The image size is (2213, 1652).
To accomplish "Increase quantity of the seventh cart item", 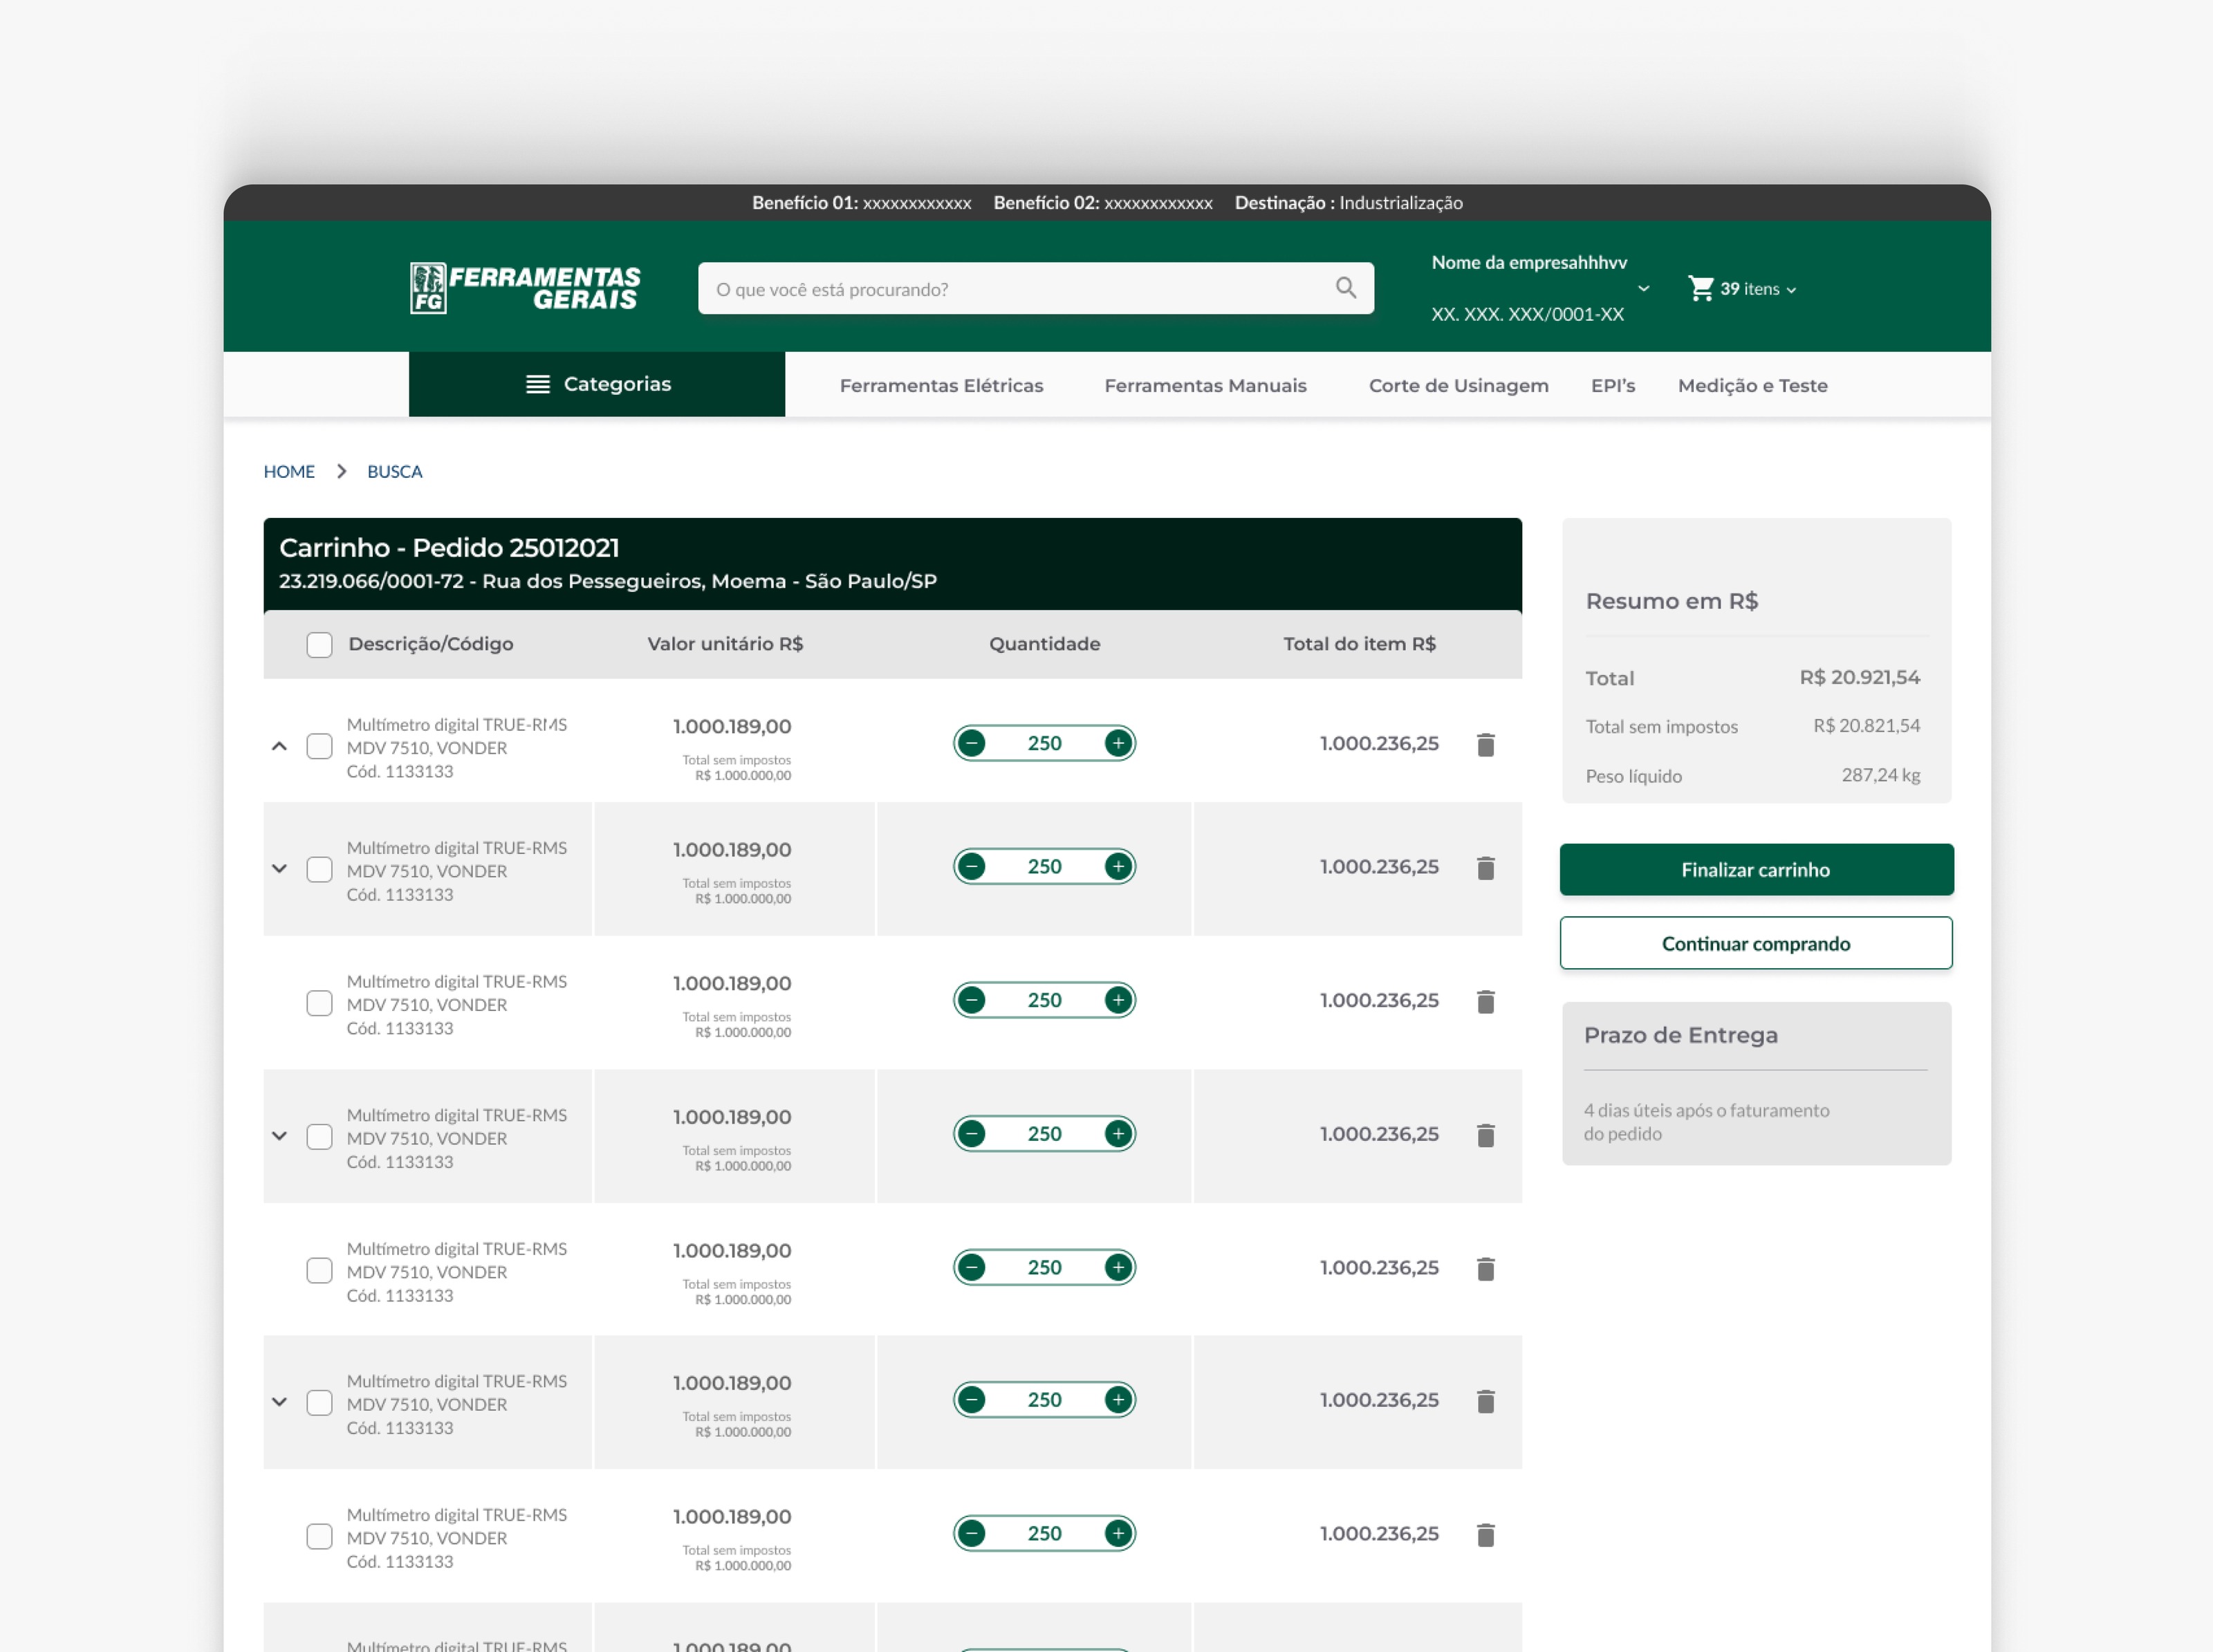I will (1118, 1533).
